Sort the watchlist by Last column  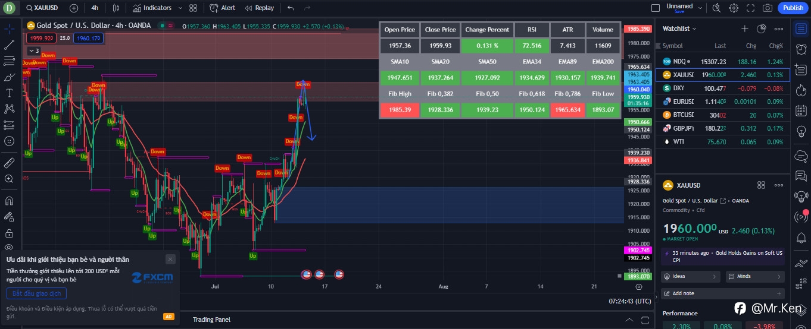pyautogui.click(x=720, y=46)
